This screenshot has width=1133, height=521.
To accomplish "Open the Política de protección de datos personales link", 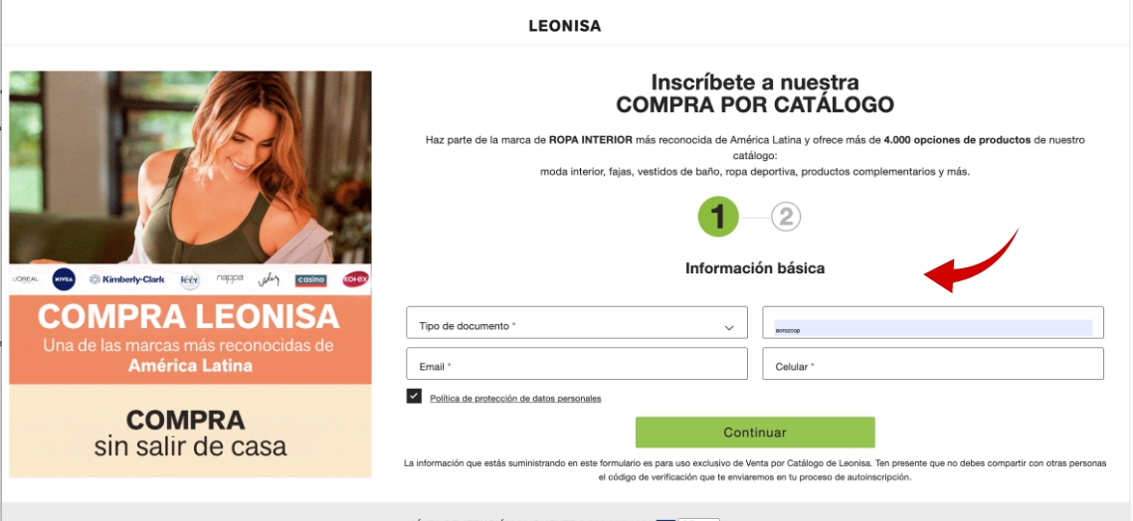I will coord(515,398).
